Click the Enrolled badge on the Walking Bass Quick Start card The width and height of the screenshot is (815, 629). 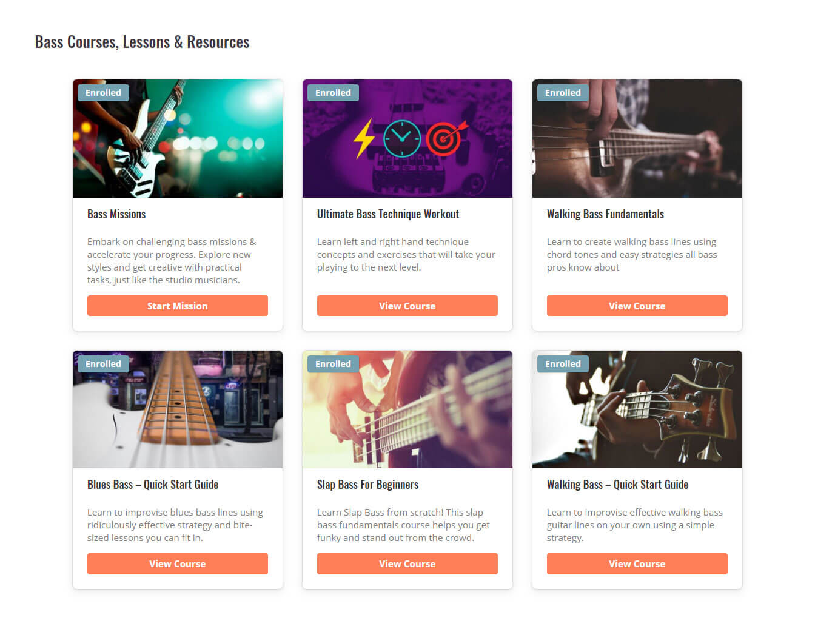[563, 364]
